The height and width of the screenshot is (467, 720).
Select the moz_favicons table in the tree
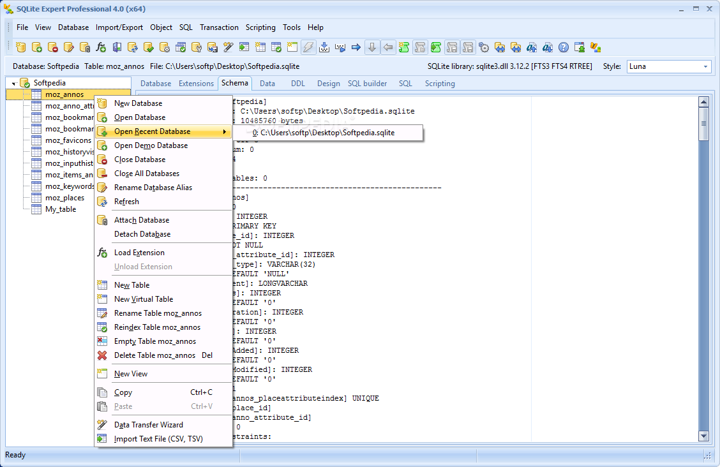click(68, 140)
